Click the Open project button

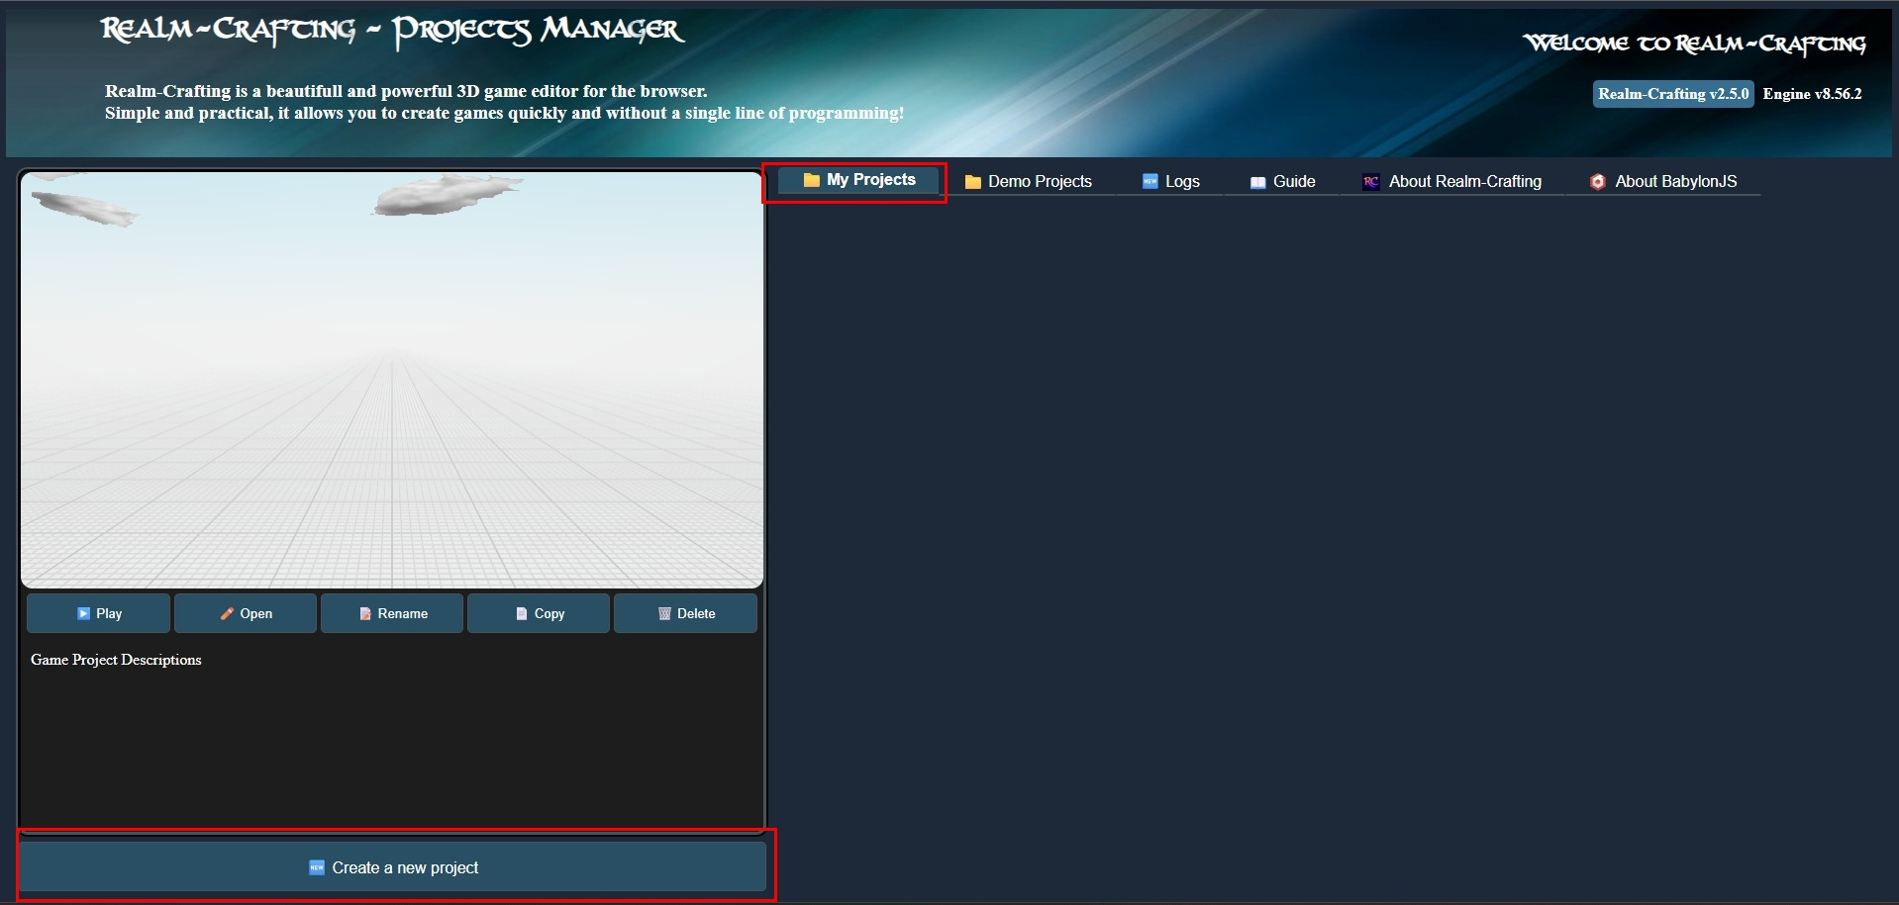click(x=246, y=613)
